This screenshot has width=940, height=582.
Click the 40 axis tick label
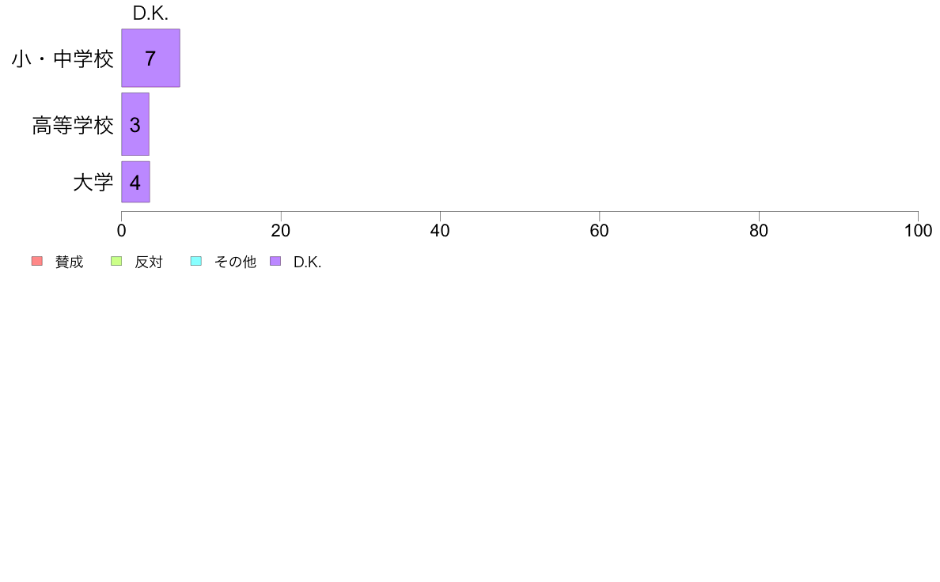pos(440,231)
